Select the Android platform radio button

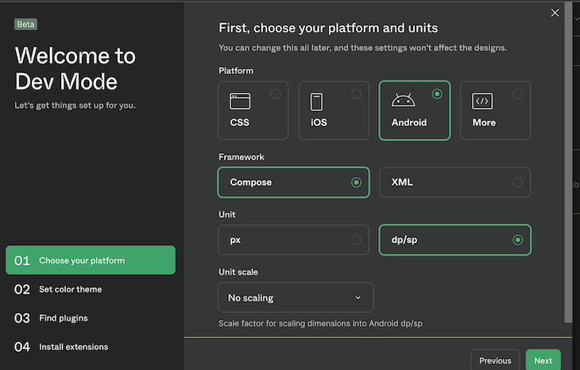pos(437,94)
